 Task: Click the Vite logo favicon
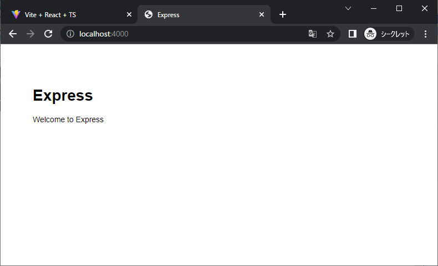click(16, 14)
